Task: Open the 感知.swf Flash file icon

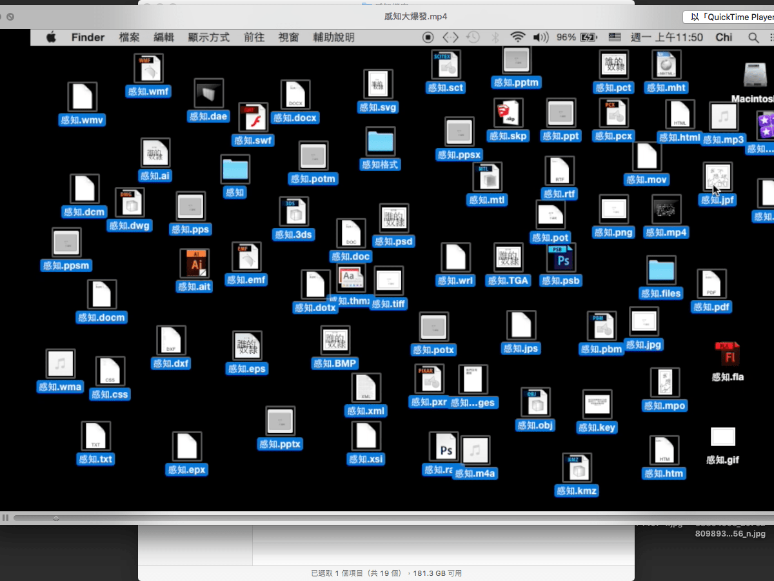Action: [253, 118]
